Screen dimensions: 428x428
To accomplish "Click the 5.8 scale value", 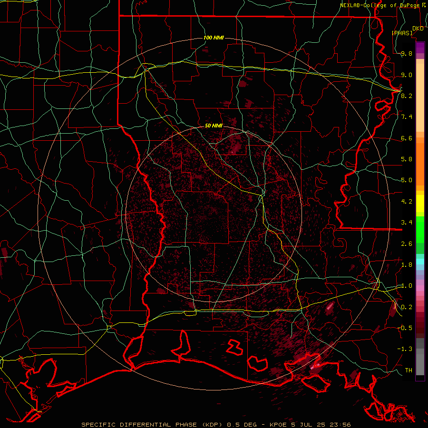I will [407, 159].
